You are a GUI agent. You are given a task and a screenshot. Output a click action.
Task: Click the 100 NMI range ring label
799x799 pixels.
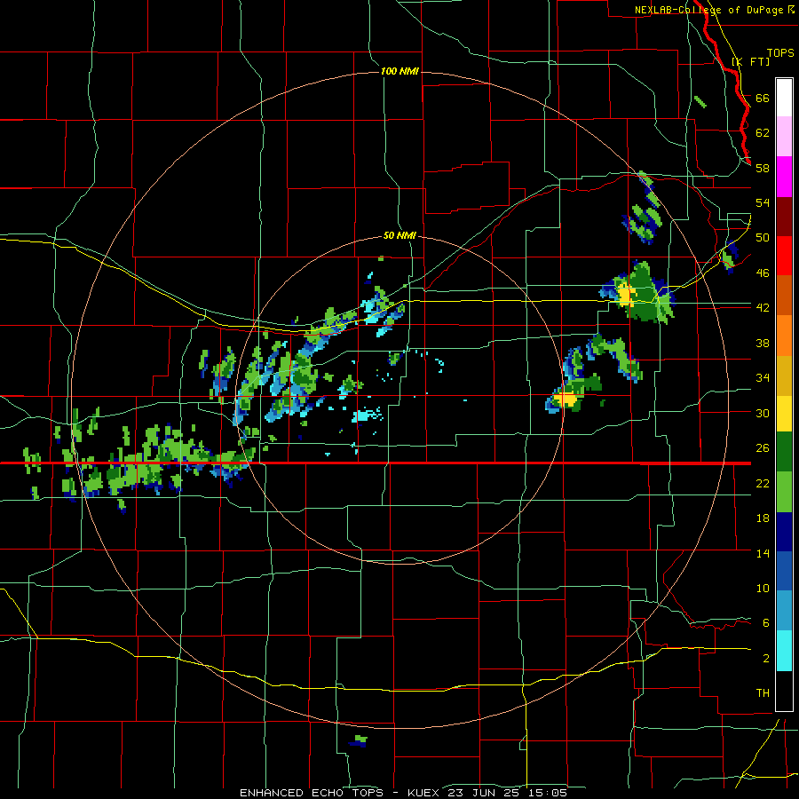pos(399,71)
